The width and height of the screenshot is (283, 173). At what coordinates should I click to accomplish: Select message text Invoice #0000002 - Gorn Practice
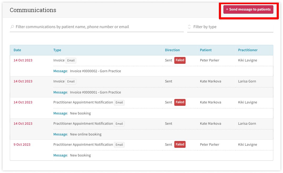pyautogui.click(x=95, y=71)
